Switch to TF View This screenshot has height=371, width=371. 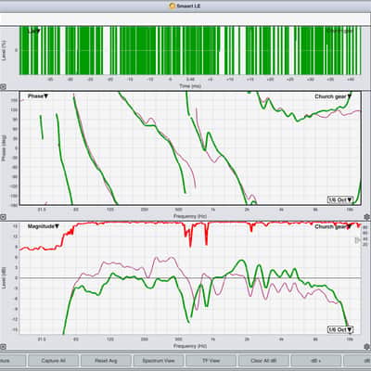tap(211, 361)
